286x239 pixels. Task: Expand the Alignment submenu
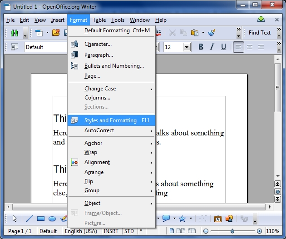111,162
